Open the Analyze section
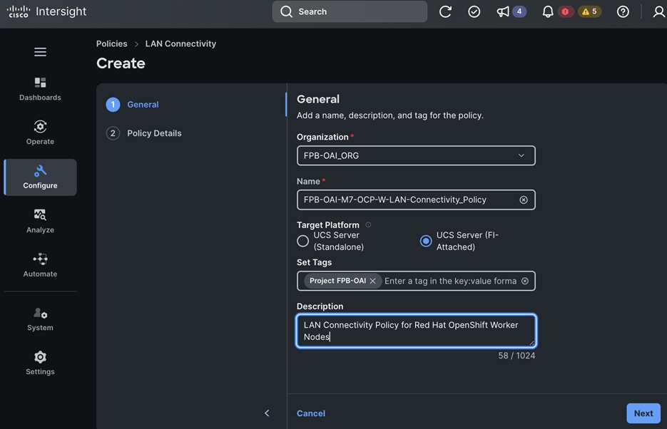Viewport: 667px width, 429px height. tap(40, 222)
